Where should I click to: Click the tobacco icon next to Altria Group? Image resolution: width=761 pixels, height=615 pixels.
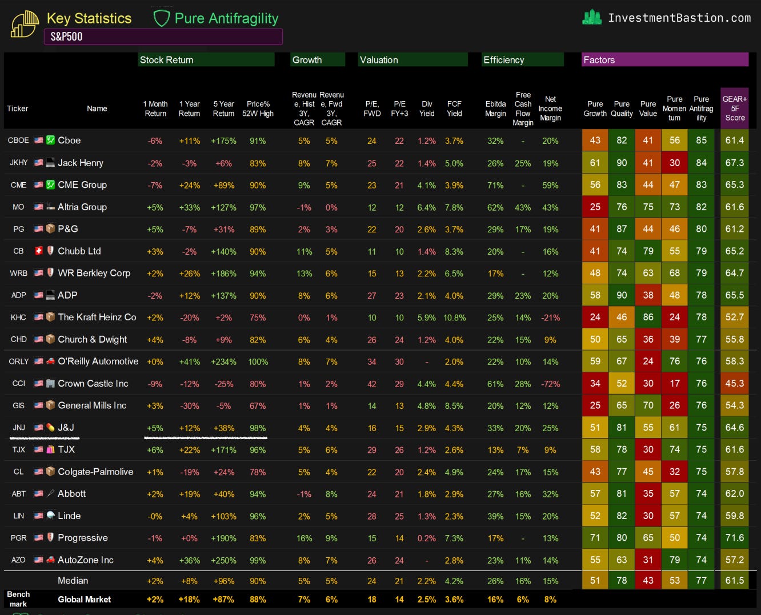coord(50,207)
